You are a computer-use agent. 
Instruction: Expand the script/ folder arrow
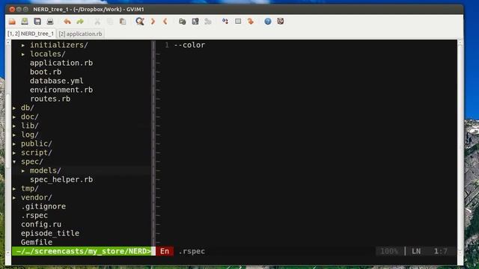(x=14, y=152)
